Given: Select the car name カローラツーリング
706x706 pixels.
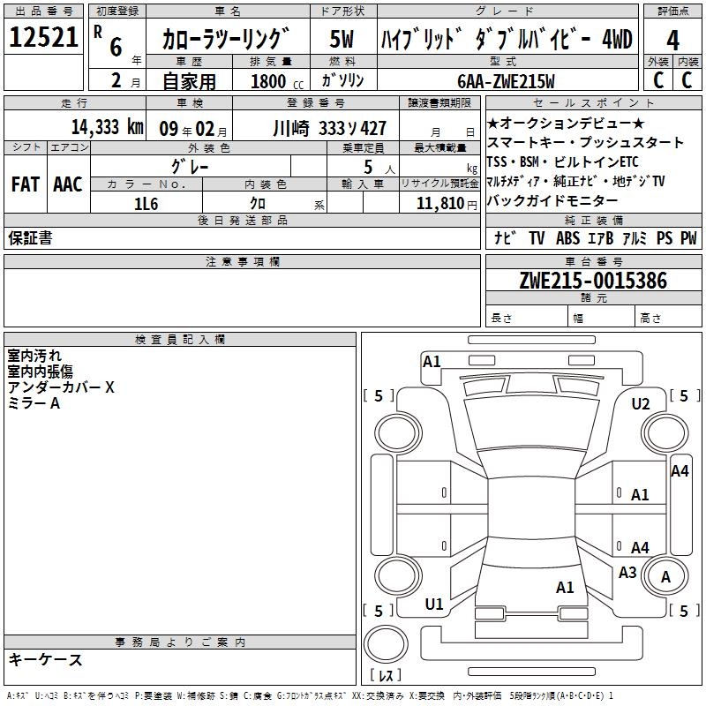Looking at the screenshot, I should point(227,40).
